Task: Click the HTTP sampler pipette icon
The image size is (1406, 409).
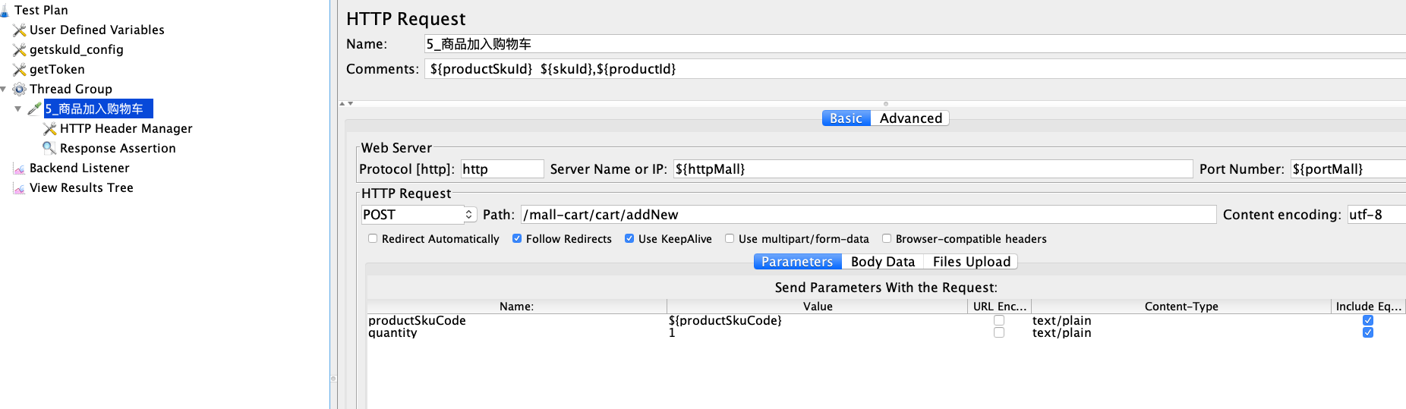Action: point(34,109)
